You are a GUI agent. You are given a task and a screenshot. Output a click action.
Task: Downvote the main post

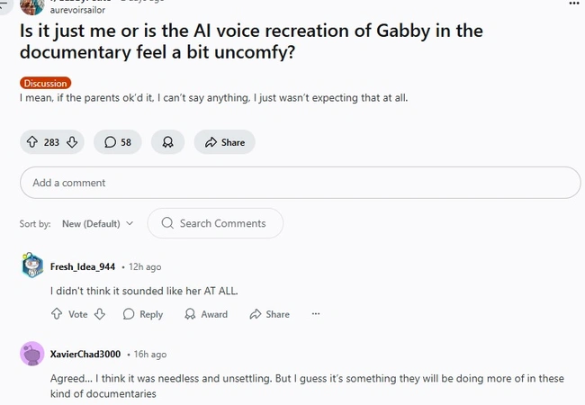(x=73, y=142)
